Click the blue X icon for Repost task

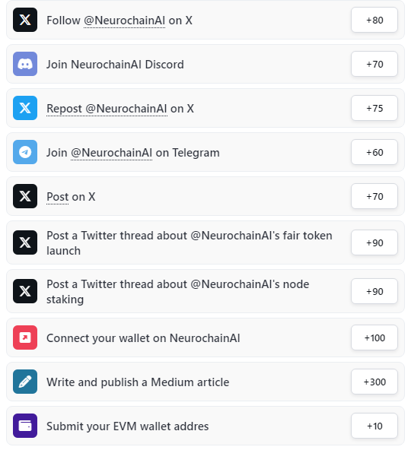click(25, 108)
